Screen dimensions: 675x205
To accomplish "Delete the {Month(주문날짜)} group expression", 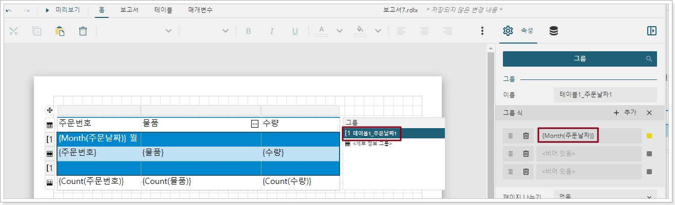I will [526, 136].
